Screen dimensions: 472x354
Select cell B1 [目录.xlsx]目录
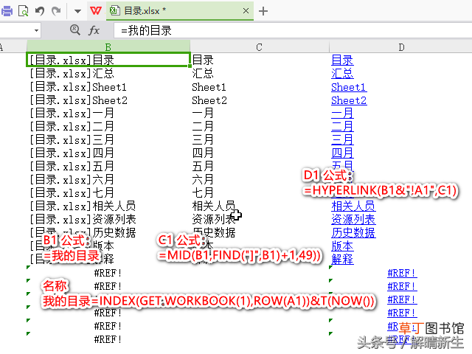(x=108, y=60)
